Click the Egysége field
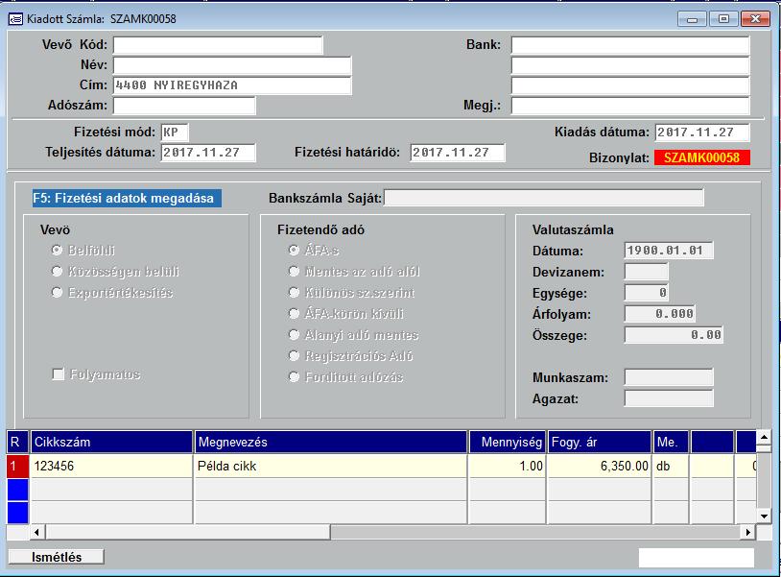 click(646, 293)
